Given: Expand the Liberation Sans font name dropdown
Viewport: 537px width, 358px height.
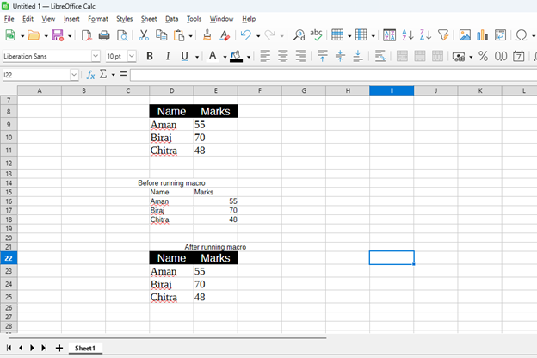Looking at the screenshot, I should tap(96, 56).
